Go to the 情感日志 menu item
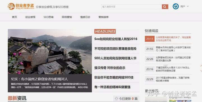This screenshot has width=202, height=102. click(x=85, y=17)
